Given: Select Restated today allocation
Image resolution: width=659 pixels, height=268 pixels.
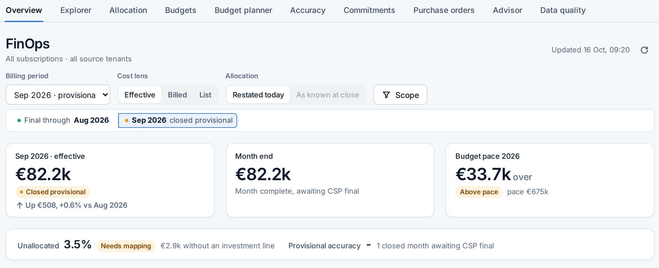Looking at the screenshot, I should [x=258, y=95].
